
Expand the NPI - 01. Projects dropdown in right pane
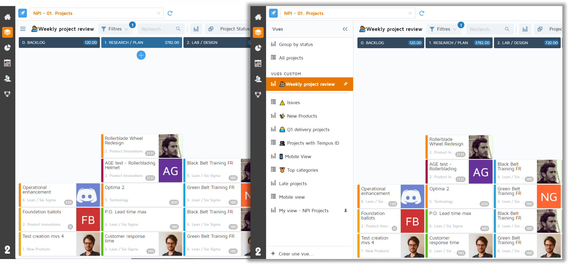click(410, 13)
